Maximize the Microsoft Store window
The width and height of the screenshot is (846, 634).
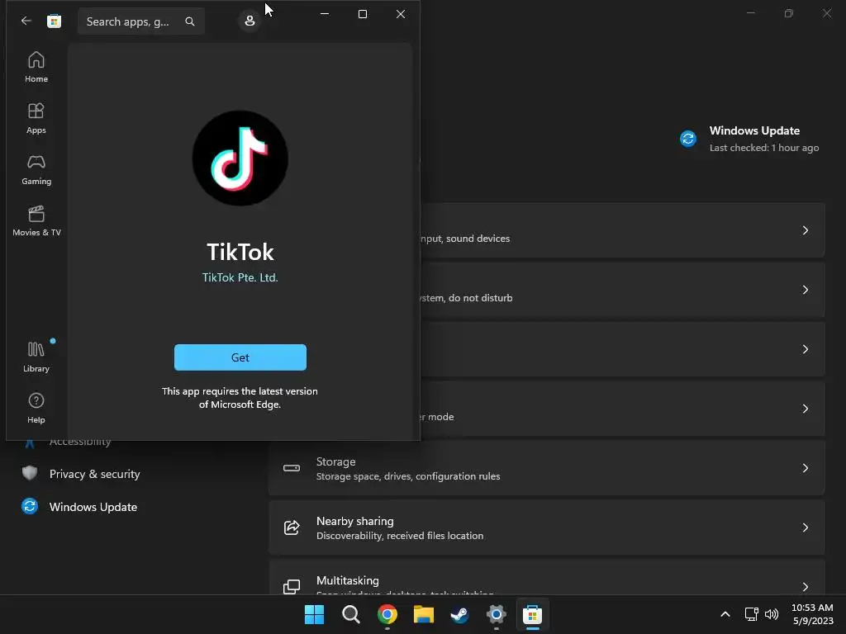click(363, 14)
